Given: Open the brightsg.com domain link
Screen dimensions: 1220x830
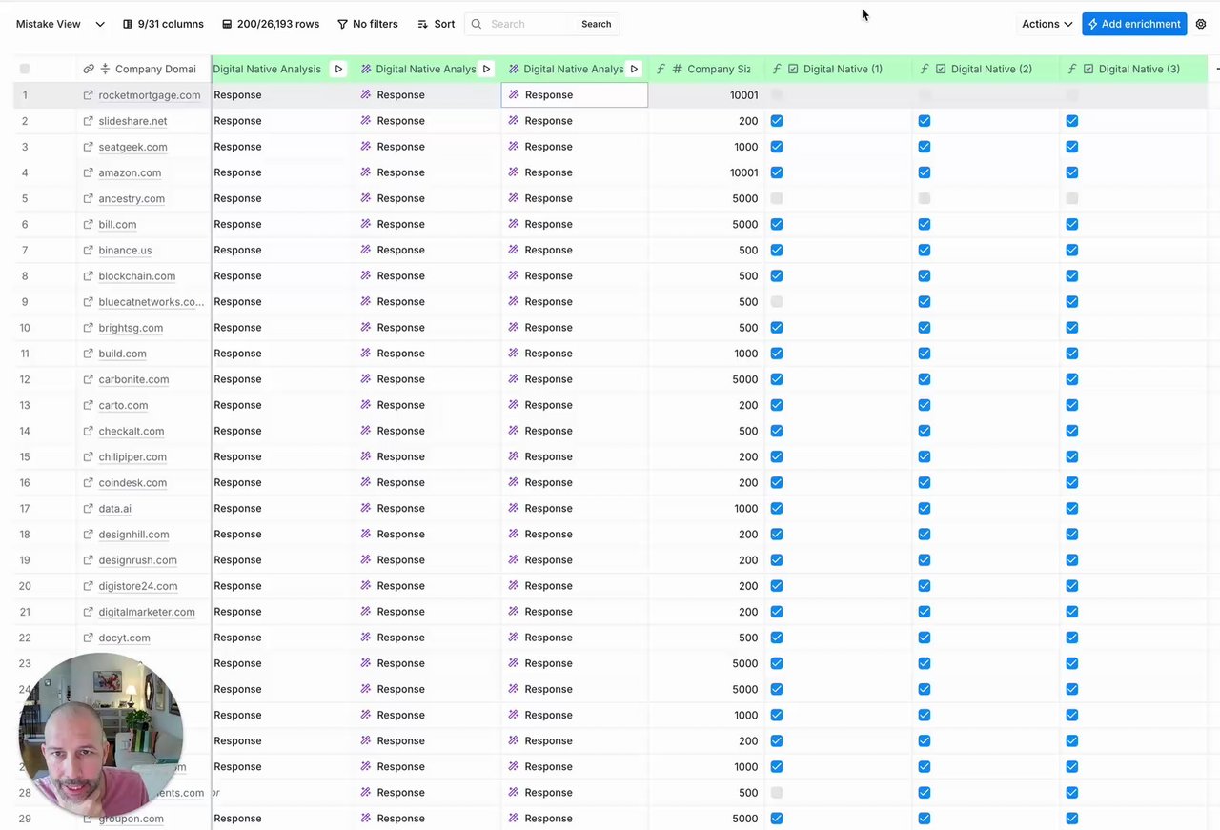Looking at the screenshot, I should tap(131, 328).
